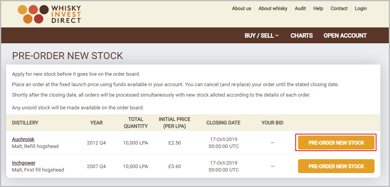Expand the BUY / SELL chevron arrow
This screenshot has height=187, width=390.
pos(277,36)
